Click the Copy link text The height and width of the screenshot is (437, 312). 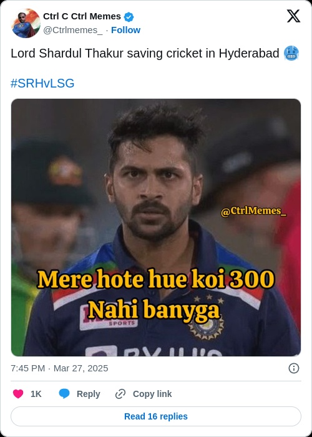(x=152, y=394)
